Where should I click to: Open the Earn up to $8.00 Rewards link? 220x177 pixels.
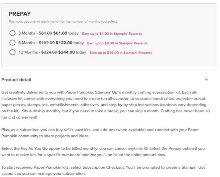click(x=117, y=43)
